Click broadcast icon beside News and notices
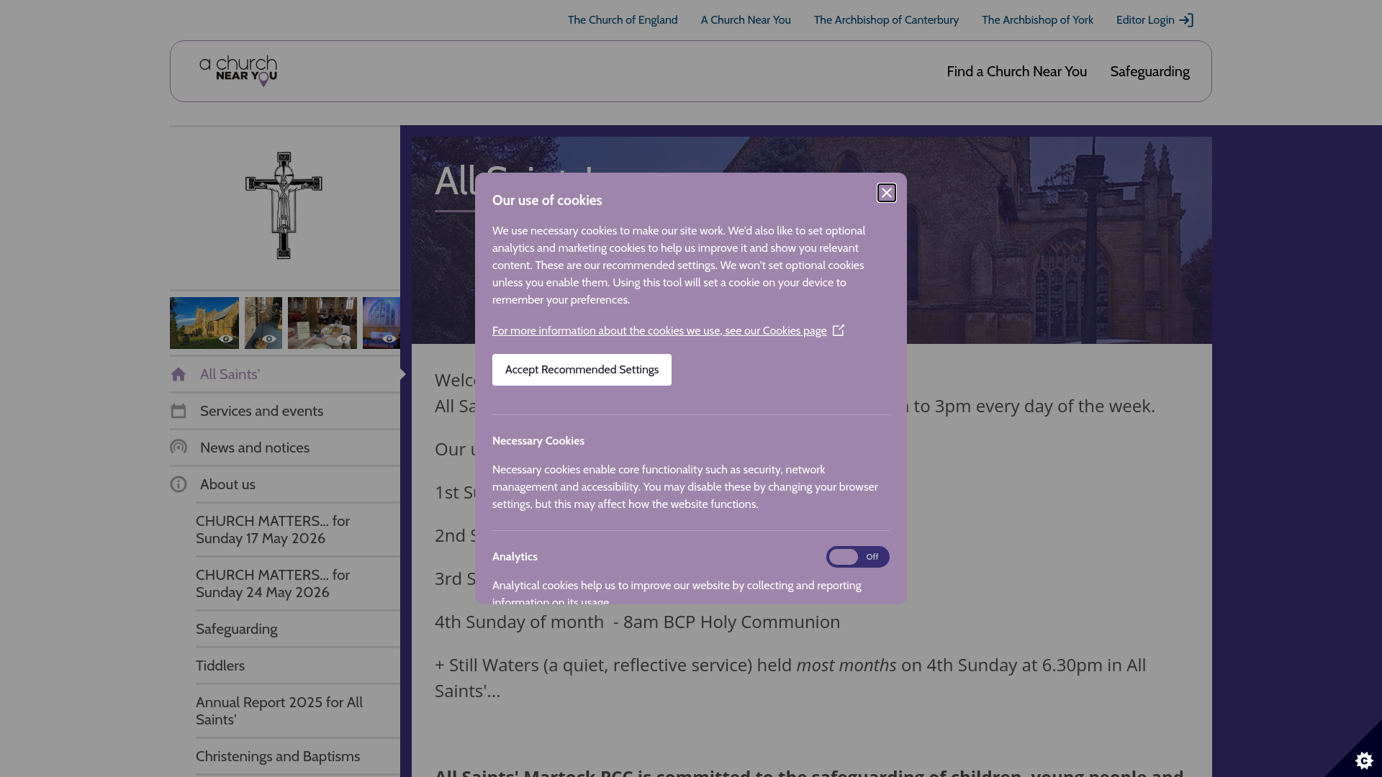 pyautogui.click(x=179, y=447)
